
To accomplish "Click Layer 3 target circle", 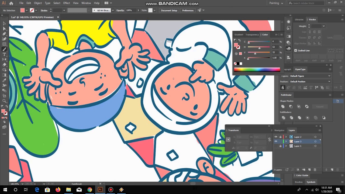I will 315,141.
